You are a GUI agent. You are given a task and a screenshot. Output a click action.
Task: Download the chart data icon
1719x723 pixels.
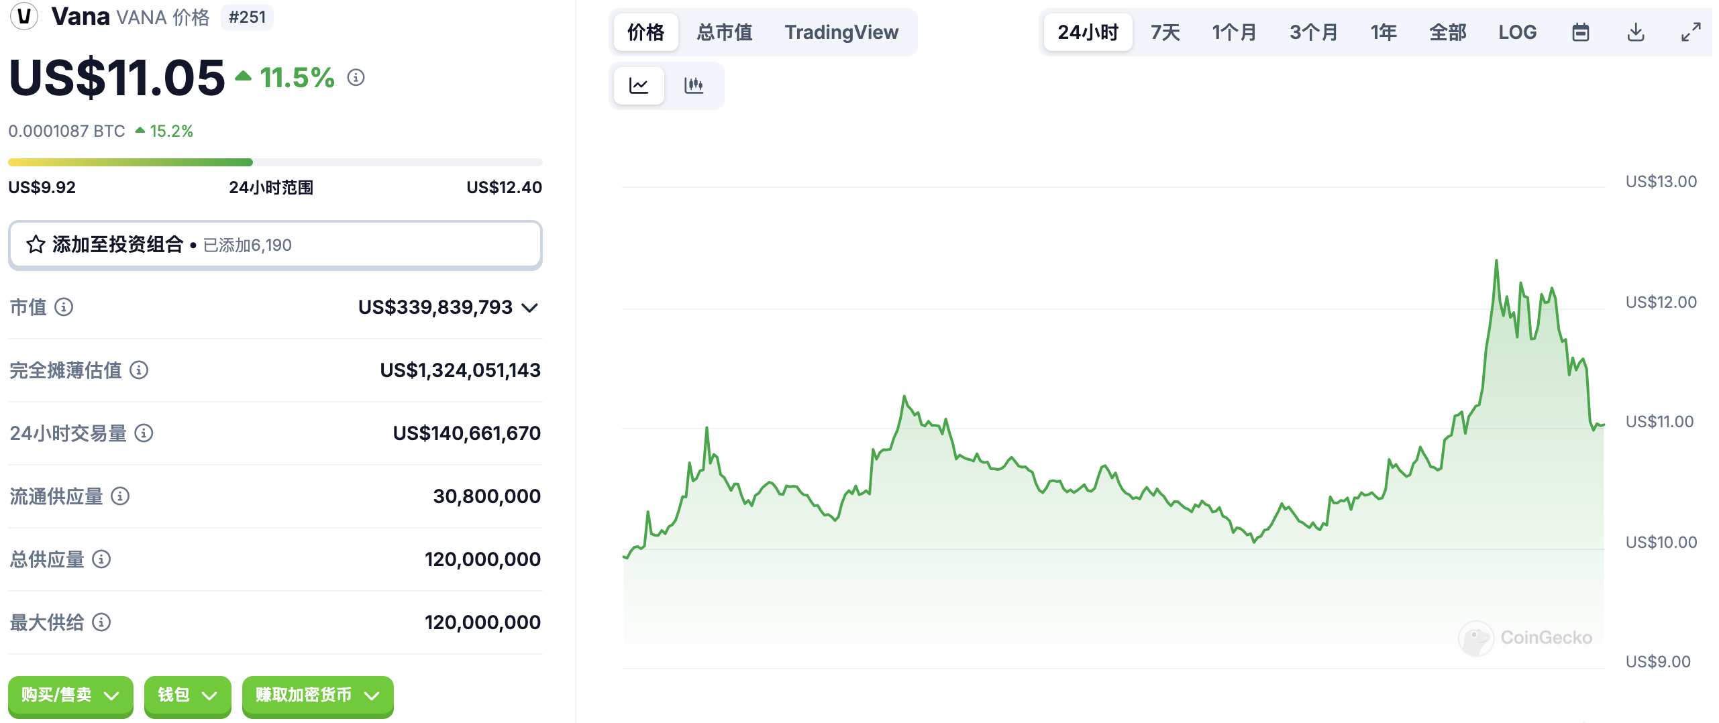pos(1635,32)
